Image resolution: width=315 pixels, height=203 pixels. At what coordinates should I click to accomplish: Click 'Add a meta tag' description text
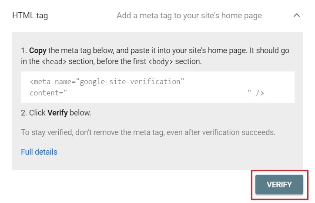coord(189,16)
